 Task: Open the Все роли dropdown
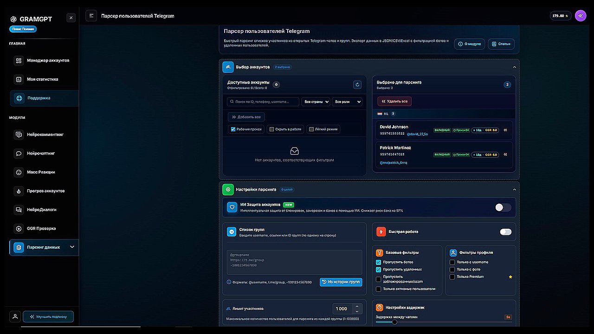pyautogui.click(x=347, y=102)
